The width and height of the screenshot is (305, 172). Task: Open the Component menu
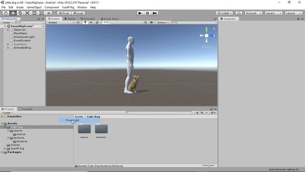(52, 7)
